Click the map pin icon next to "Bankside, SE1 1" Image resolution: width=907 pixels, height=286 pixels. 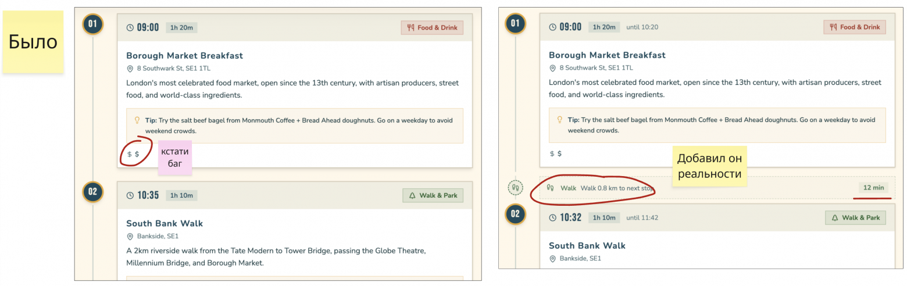pyautogui.click(x=130, y=236)
